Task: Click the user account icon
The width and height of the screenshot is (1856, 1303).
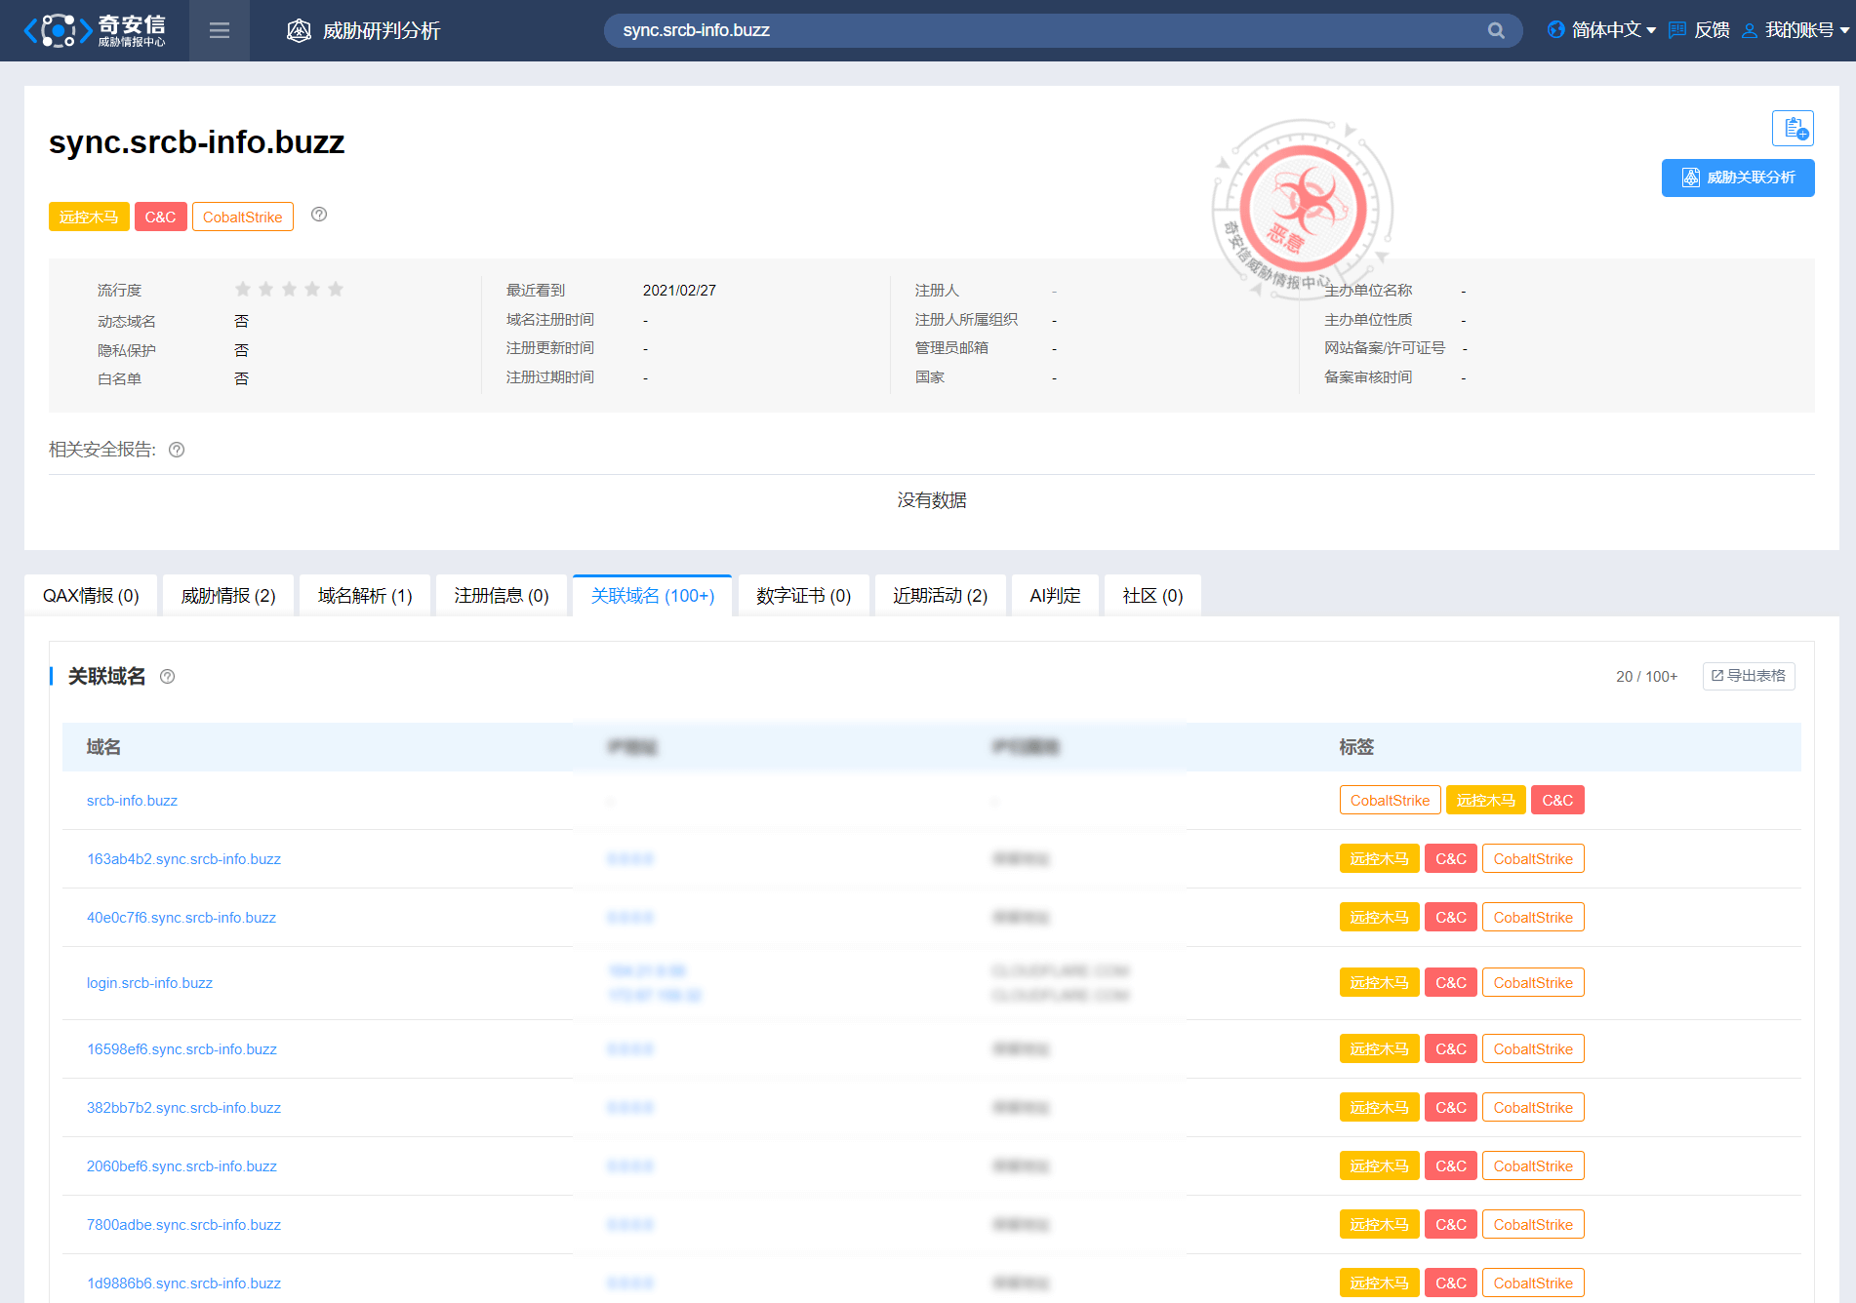Action: click(x=1750, y=30)
